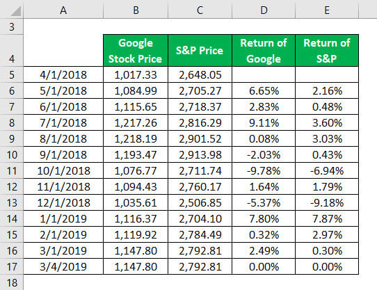Click S&P price 2,718.37

click(200, 106)
